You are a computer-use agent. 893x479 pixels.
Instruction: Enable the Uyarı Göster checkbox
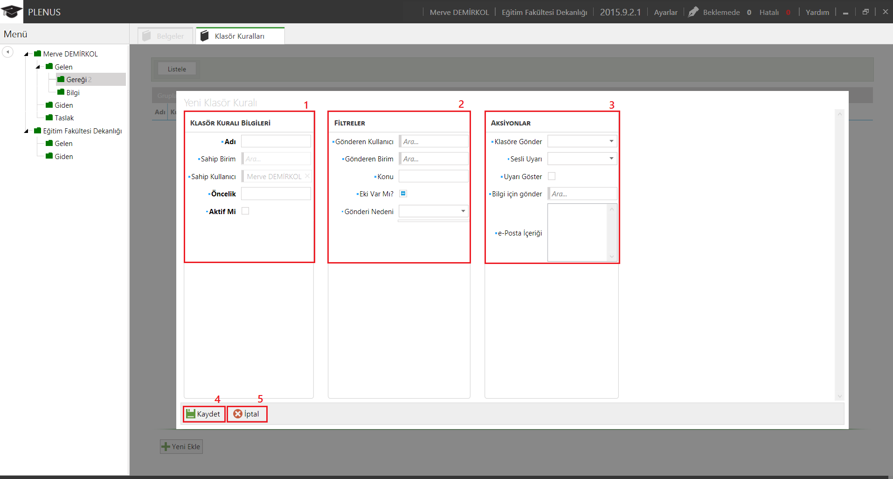pos(552,176)
